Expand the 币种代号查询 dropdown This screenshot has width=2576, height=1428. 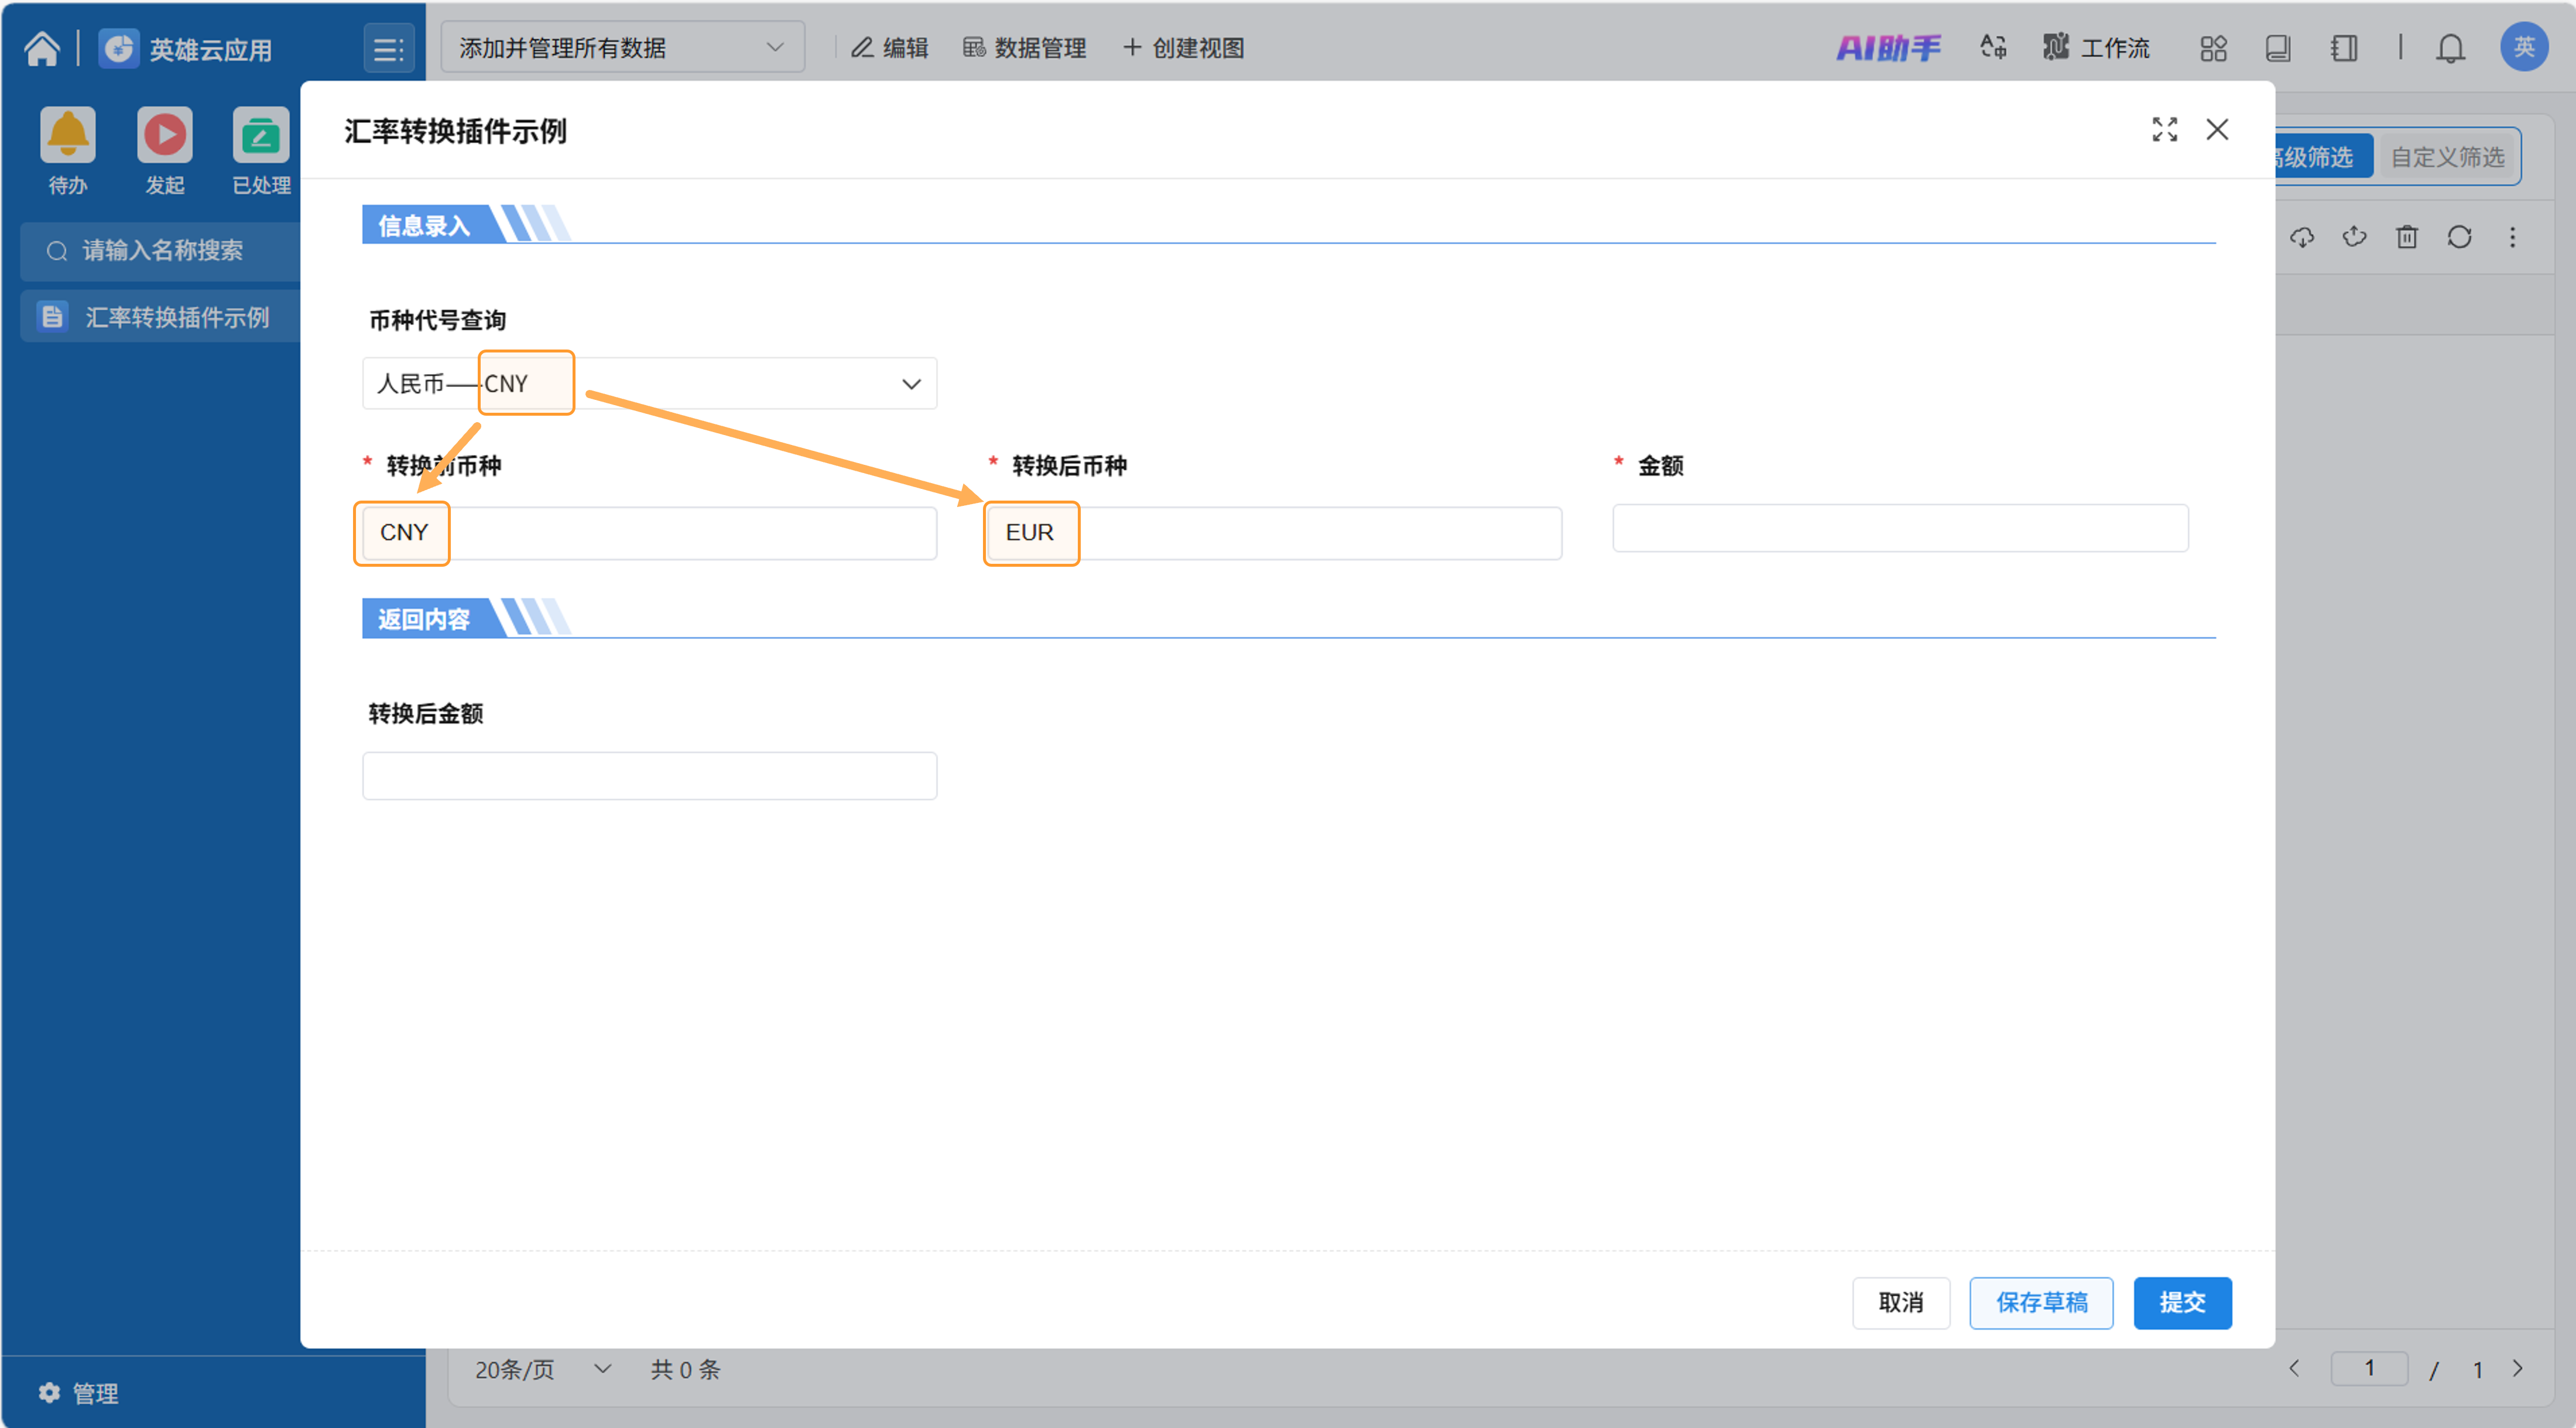click(910, 384)
